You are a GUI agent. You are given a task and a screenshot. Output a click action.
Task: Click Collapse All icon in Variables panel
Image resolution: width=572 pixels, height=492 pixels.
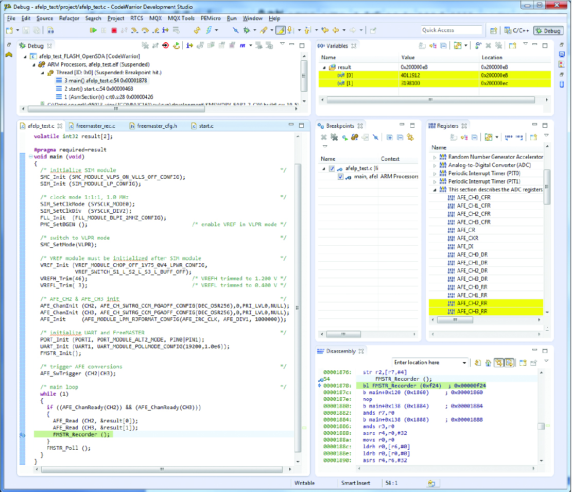click(x=444, y=46)
